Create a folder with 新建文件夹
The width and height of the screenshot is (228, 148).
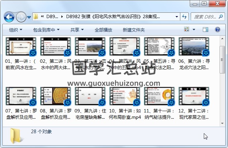(134, 30)
